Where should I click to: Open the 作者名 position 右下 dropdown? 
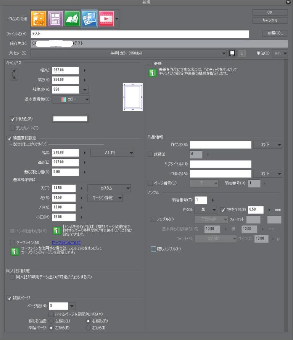[x=267, y=174]
